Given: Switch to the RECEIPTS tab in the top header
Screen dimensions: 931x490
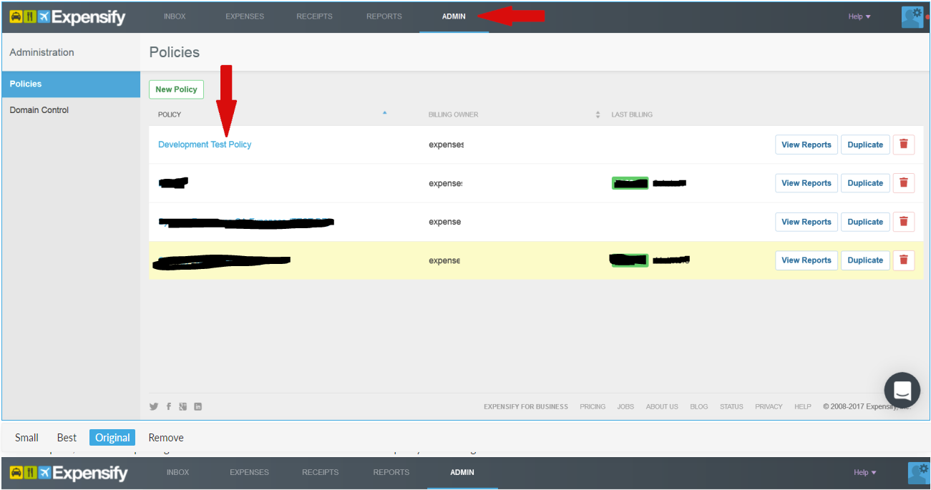Looking at the screenshot, I should coord(315,16).
